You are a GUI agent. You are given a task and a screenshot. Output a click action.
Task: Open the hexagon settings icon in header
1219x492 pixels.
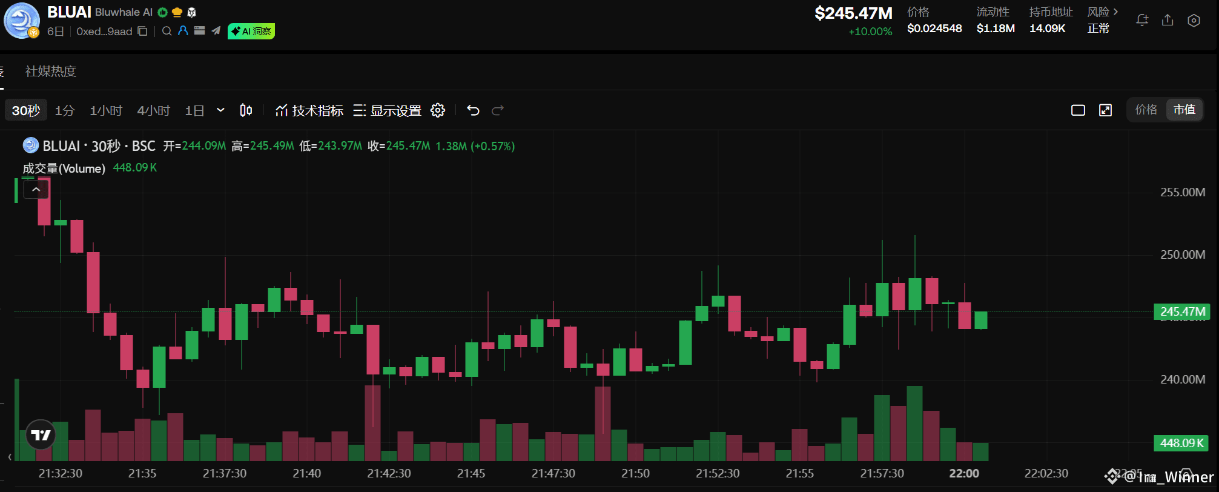(x=1194, y=20)
